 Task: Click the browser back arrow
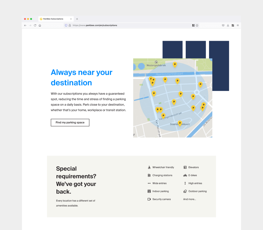pos(25,25)
